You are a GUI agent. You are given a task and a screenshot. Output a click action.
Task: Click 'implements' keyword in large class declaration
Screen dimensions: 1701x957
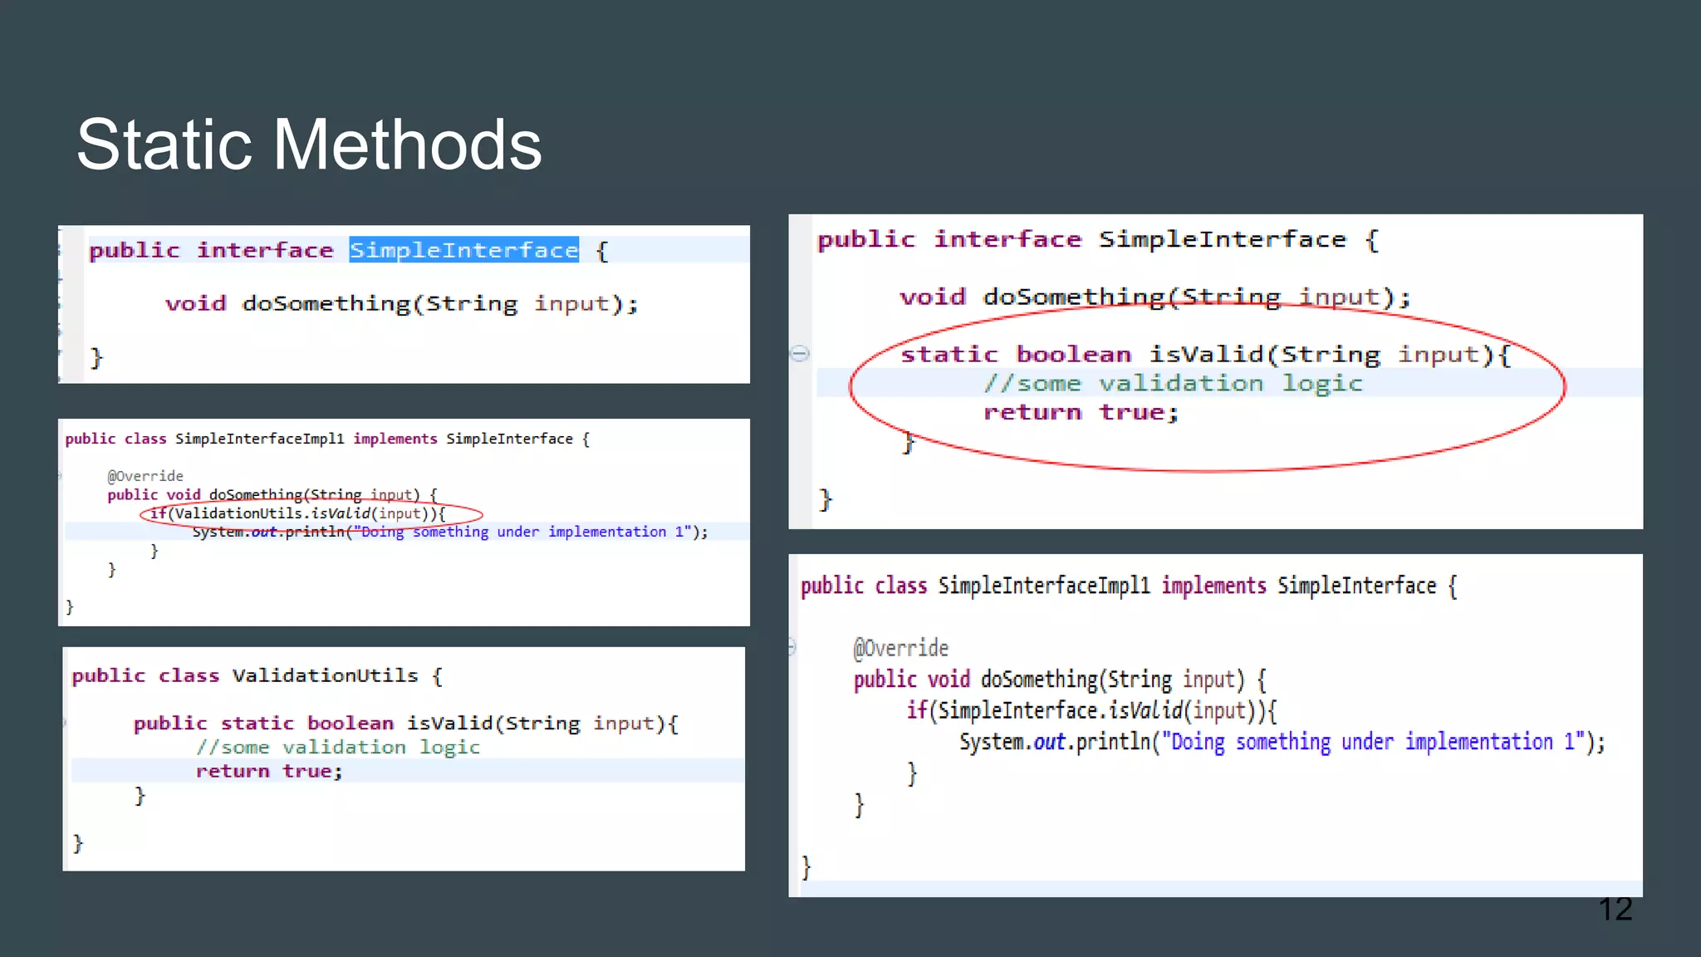click(1213, 586)
